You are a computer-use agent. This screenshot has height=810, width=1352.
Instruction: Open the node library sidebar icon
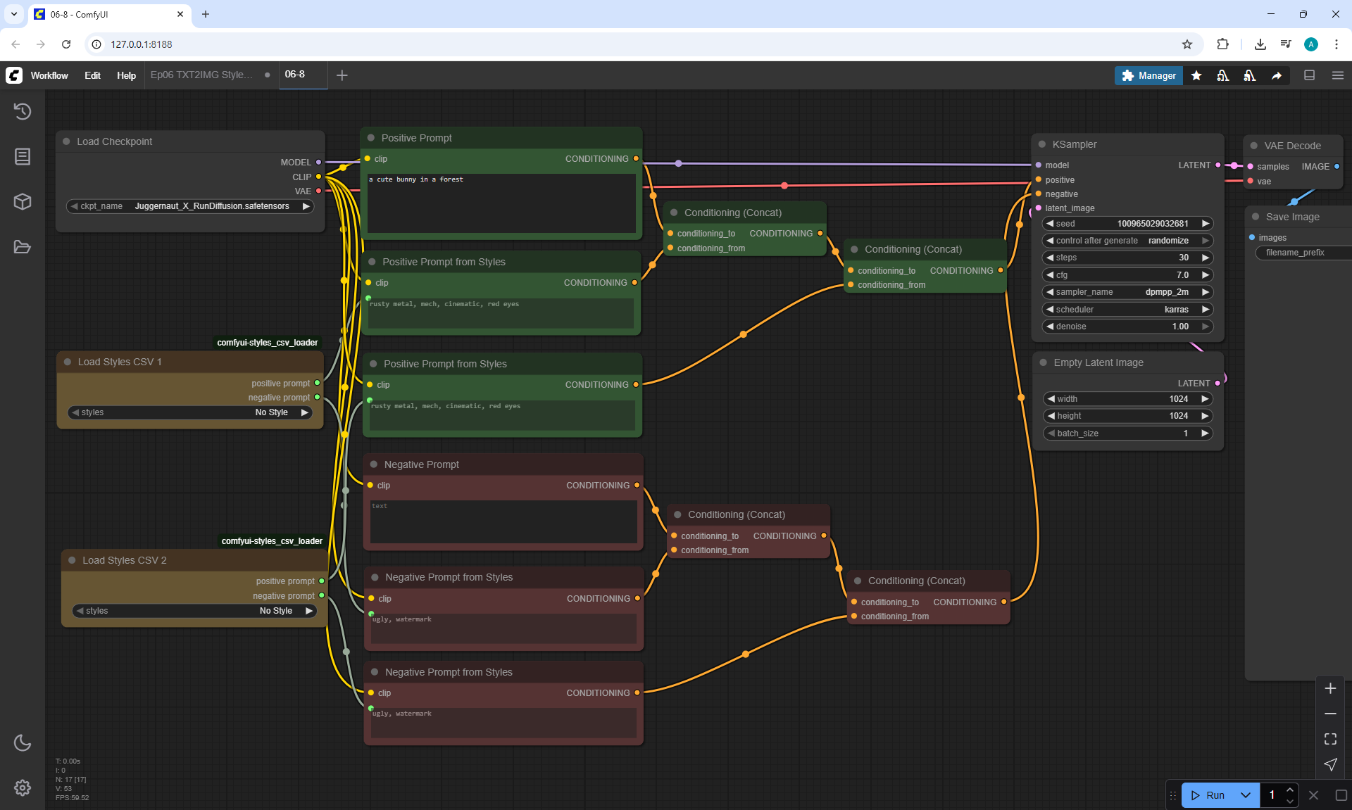pos(23,156)
